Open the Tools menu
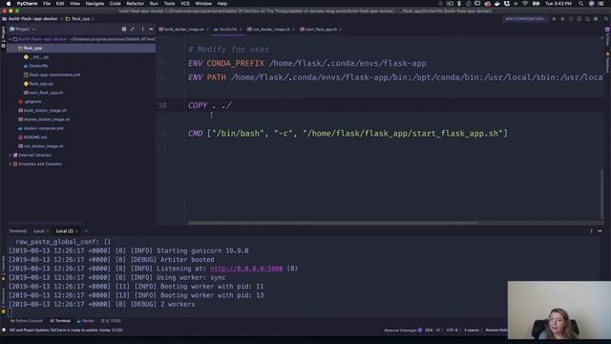611x344 pixels. click(x=169, y=4)
